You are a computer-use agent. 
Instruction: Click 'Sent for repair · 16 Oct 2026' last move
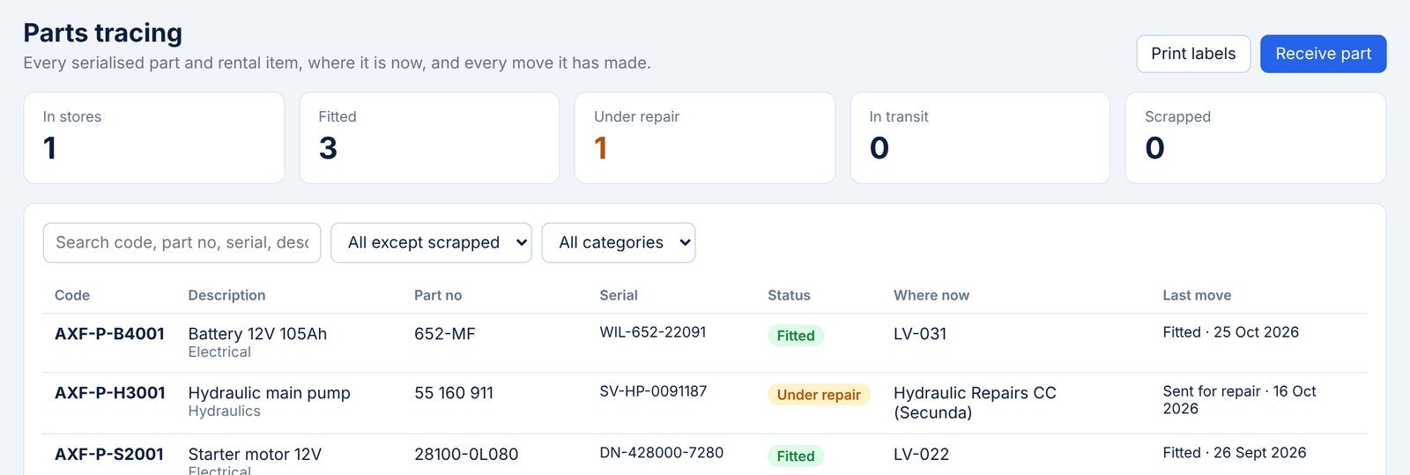1239,400
